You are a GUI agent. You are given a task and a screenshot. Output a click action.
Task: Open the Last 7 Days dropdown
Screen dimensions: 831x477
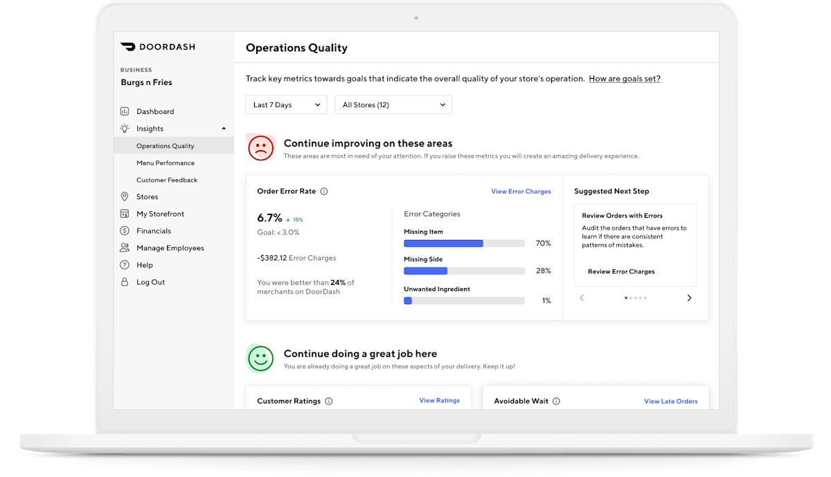coord(287,105)
